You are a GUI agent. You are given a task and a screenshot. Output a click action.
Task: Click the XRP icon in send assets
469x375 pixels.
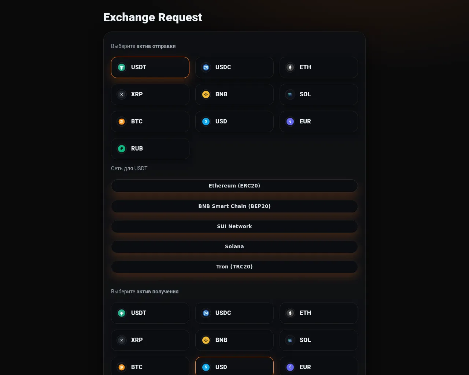pos(122,94)
